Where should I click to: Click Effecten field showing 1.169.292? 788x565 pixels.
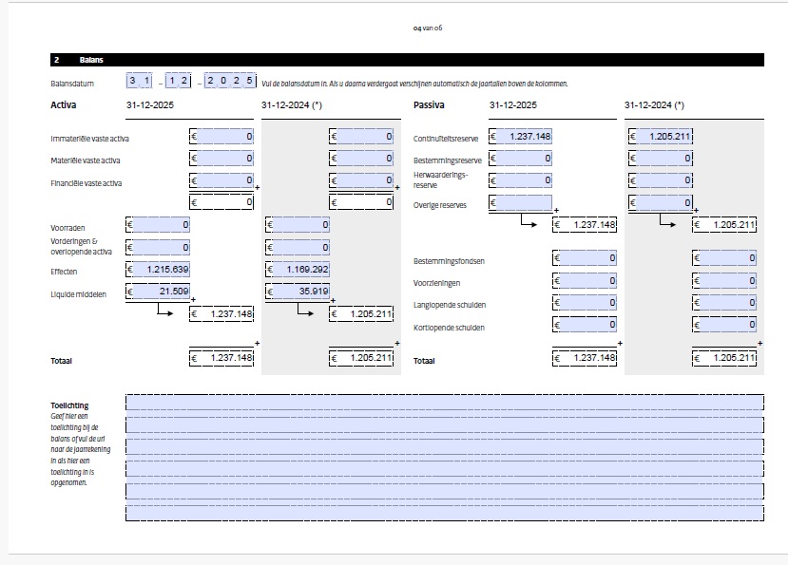coord(298,270)
